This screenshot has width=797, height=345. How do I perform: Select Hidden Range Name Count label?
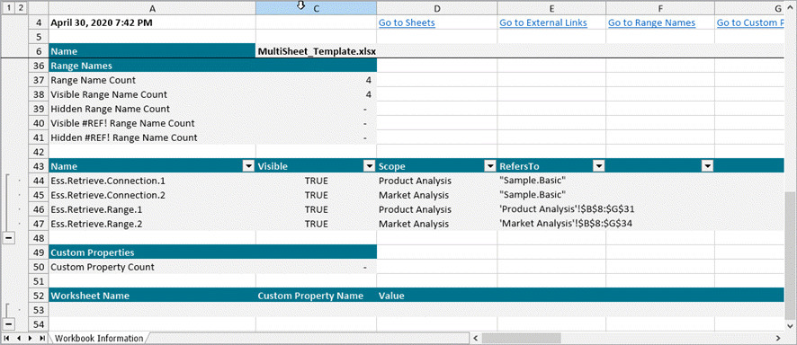[x=153, y=109]
